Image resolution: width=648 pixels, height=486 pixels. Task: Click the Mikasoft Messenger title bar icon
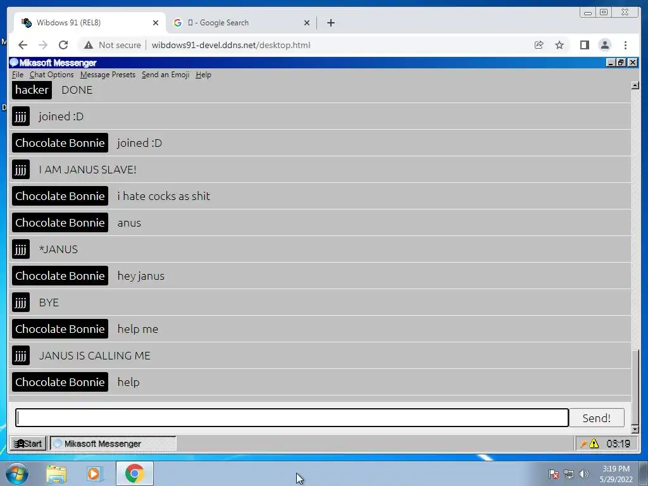coord(14,63)
